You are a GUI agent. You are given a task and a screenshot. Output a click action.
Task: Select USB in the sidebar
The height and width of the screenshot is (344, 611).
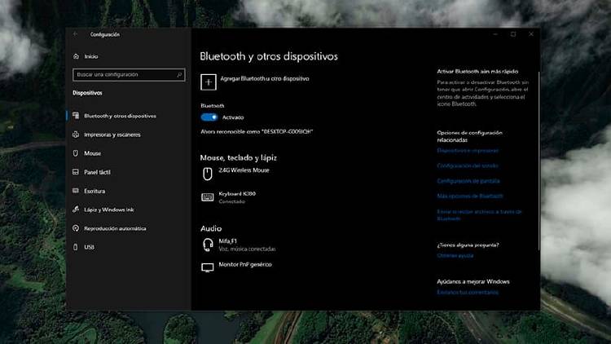[89, 247]
